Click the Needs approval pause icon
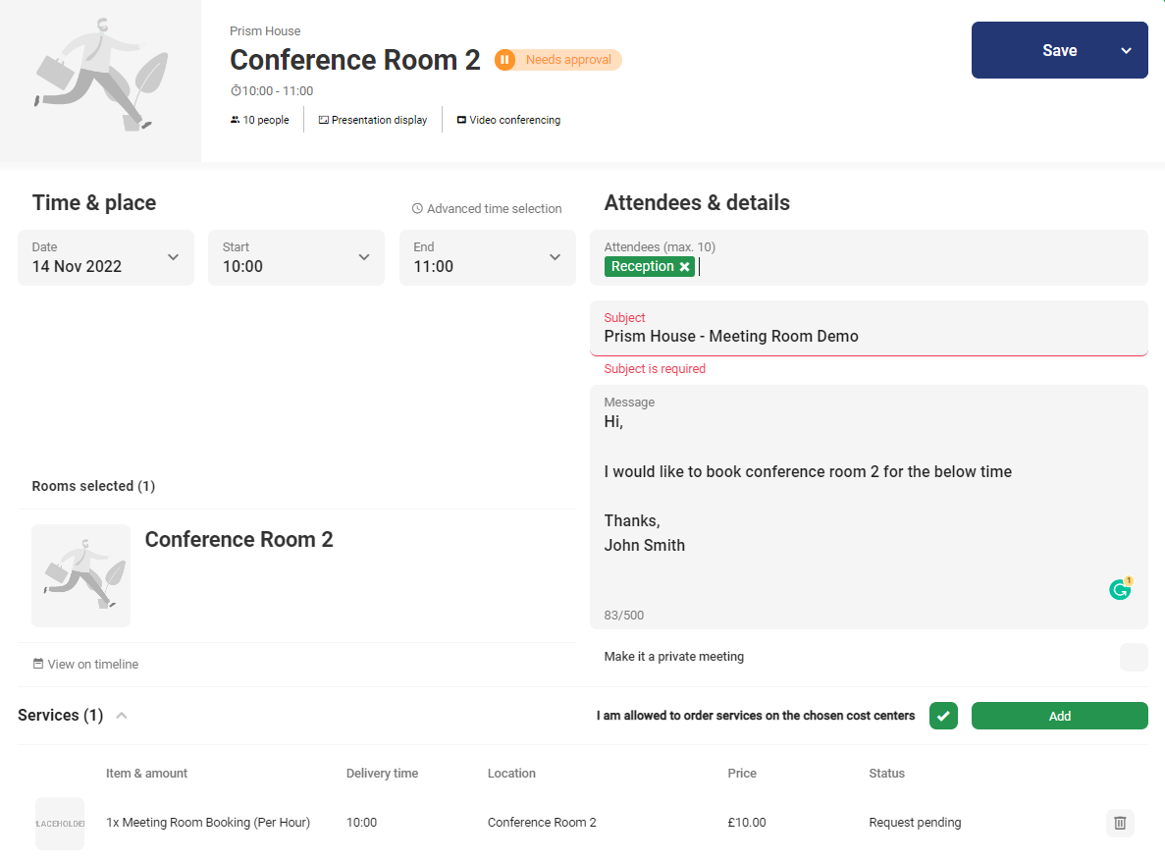Screen dimensions: 1165x861 click(504, 60)
